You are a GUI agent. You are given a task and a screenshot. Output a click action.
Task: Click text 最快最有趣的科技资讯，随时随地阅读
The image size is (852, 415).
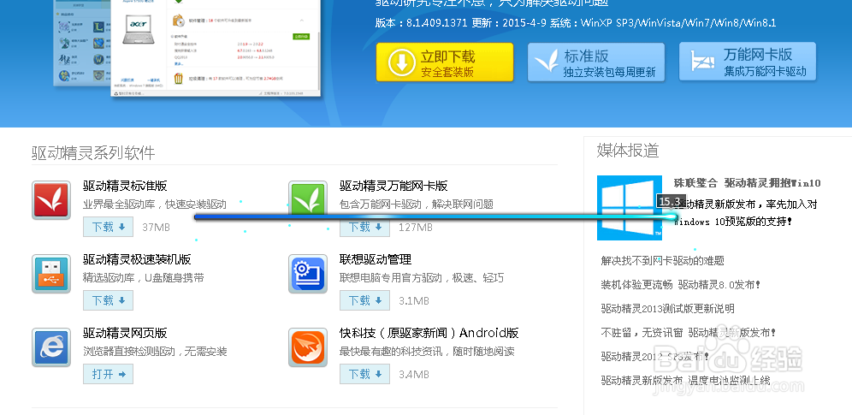coord(427,352)
